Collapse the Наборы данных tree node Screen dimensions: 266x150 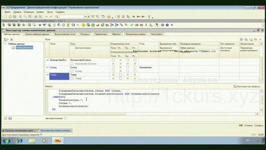coord(5,44)
